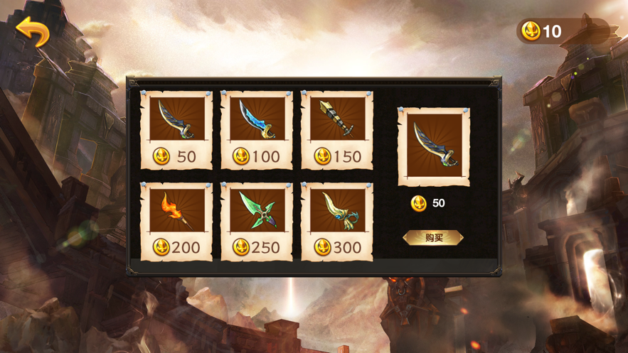Click the 300 price on horn weapon card
Viewport: 628px width, 353px height.
pyautogui.click(x=347, y=247)
